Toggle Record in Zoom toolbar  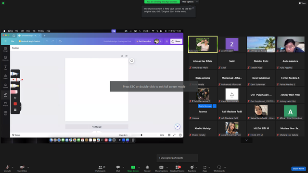pyautogui.click(x=147, y=168)
